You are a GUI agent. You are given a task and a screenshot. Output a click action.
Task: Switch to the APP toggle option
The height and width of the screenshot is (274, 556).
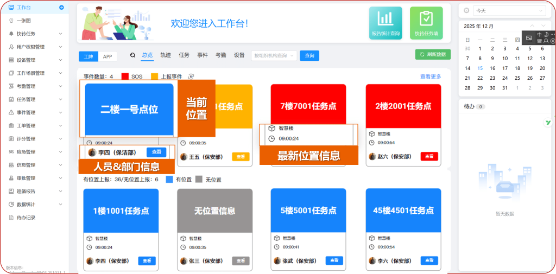[108, 56]
